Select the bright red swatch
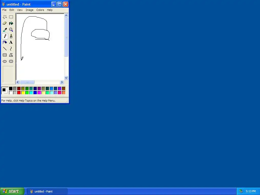Image resolution: width=260 pixels, height=195 pixels. coord(19,92)
